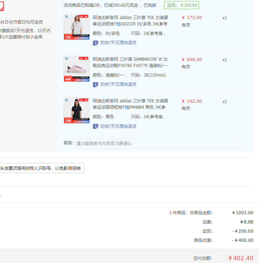Open the black adidas TEE FM4884 thumbnail

click(x=77, y=110)
